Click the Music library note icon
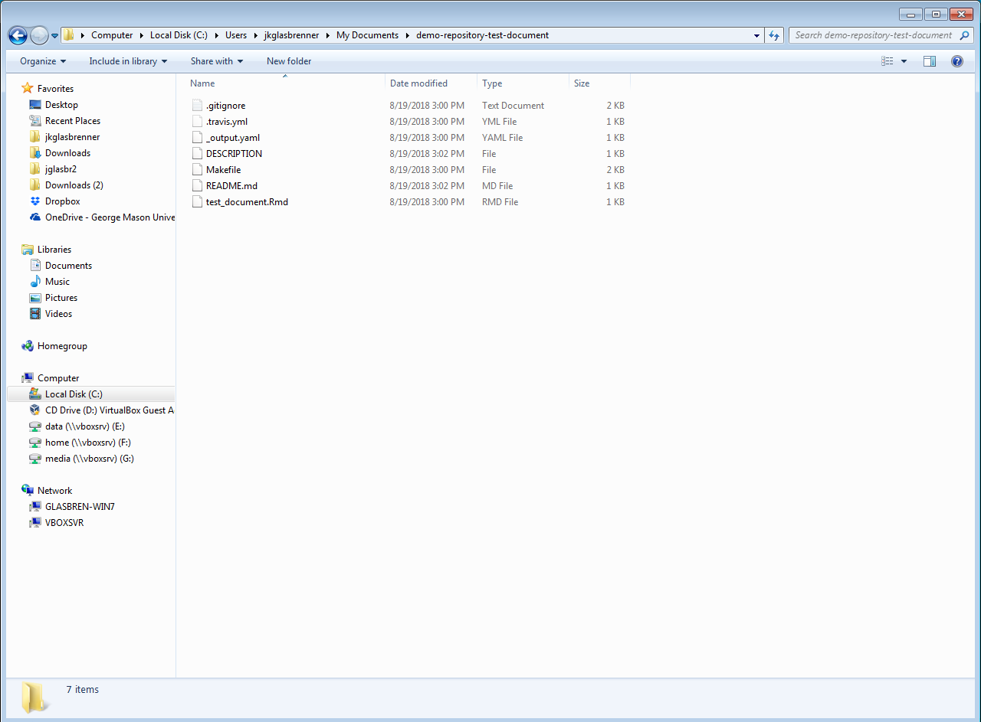The width and height of the screenshot is (981, 722). pos(35,282)
